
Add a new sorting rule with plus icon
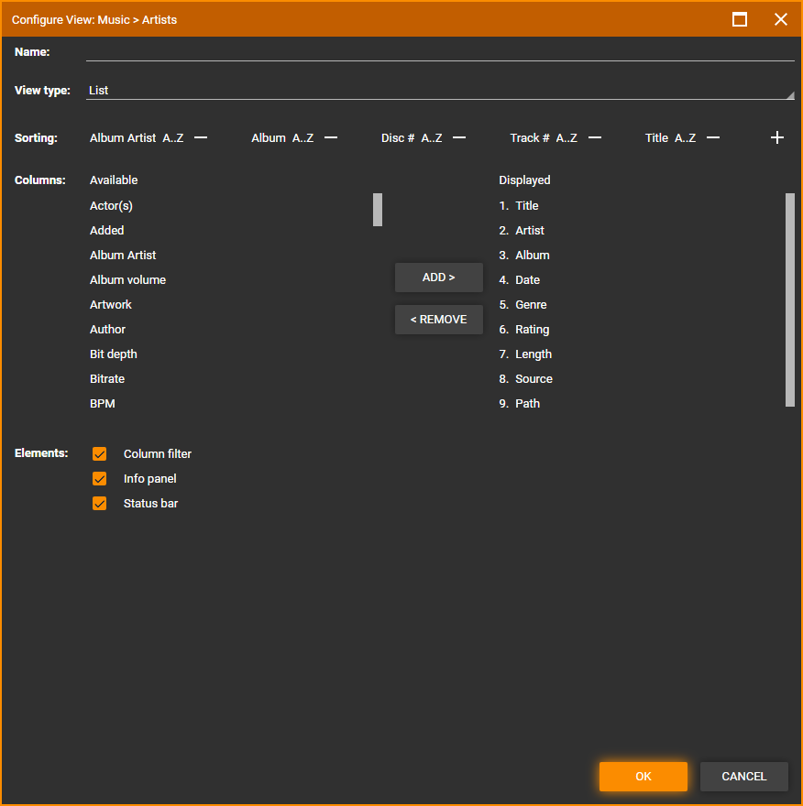coord(777,138)
